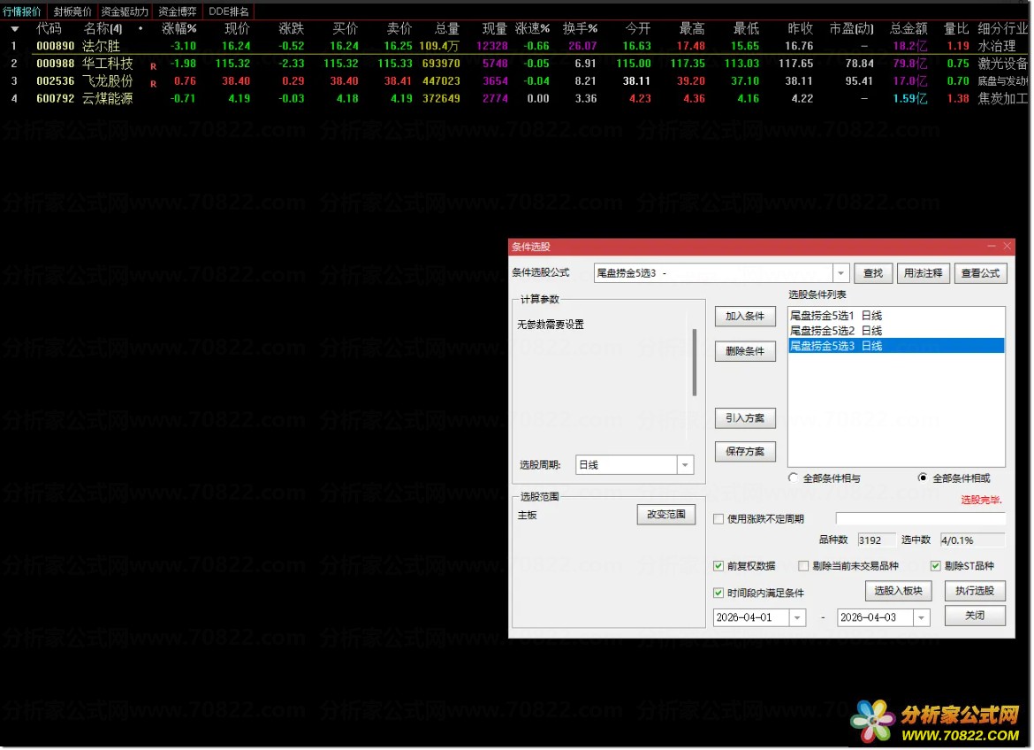Sort by the 涨幅% column header

coord(179,29)
